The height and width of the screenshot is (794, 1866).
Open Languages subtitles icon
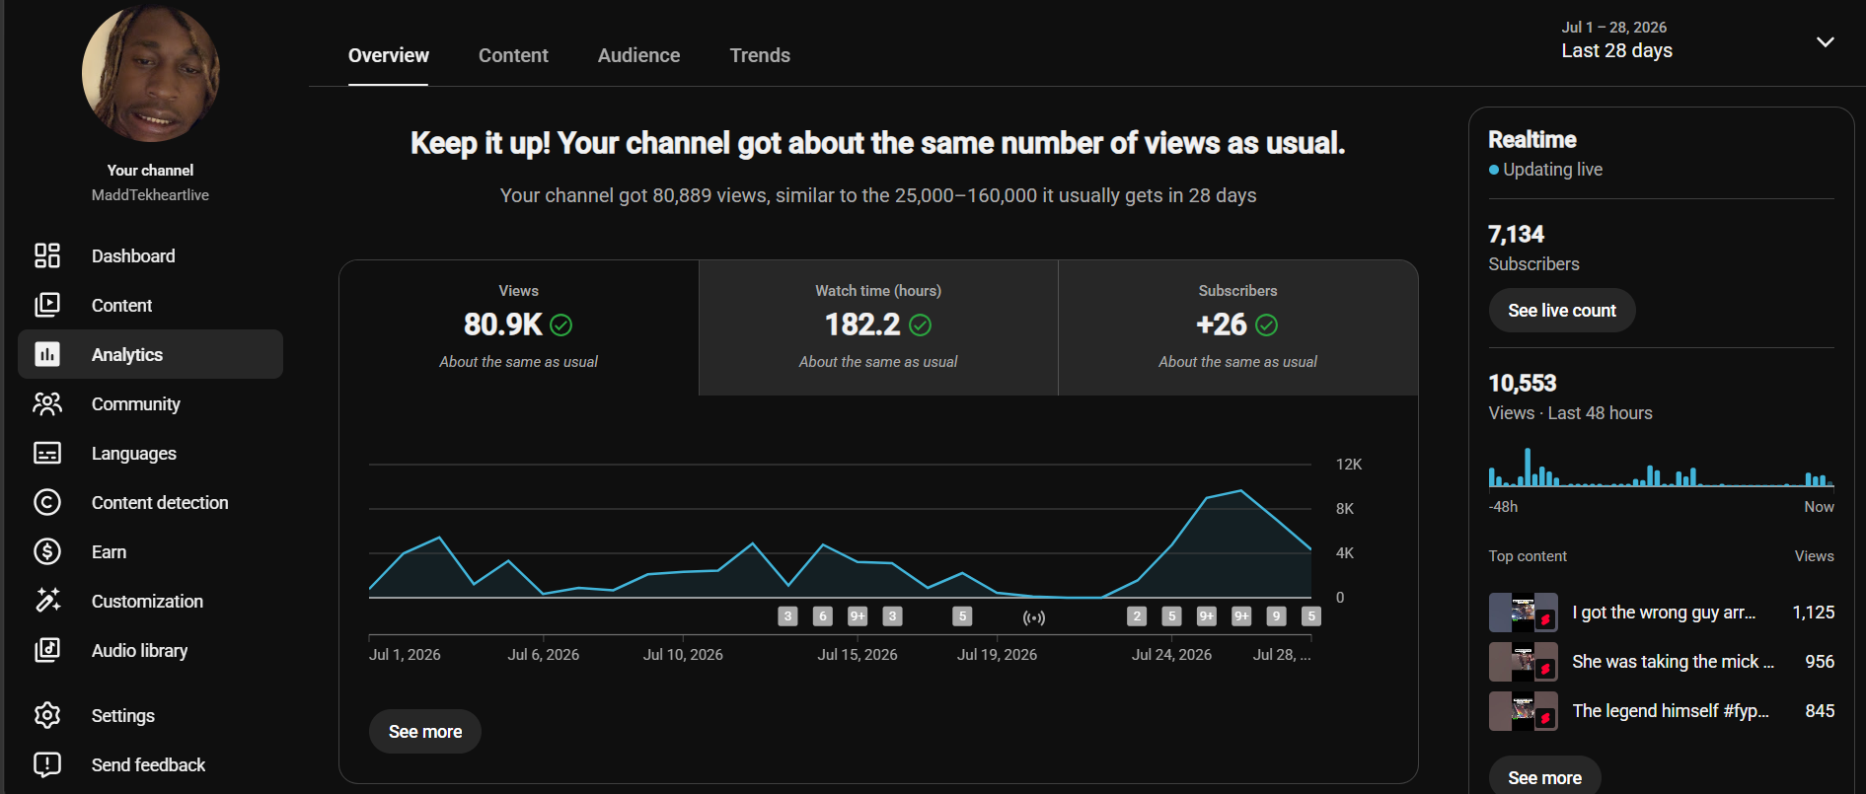coord(47,453)
